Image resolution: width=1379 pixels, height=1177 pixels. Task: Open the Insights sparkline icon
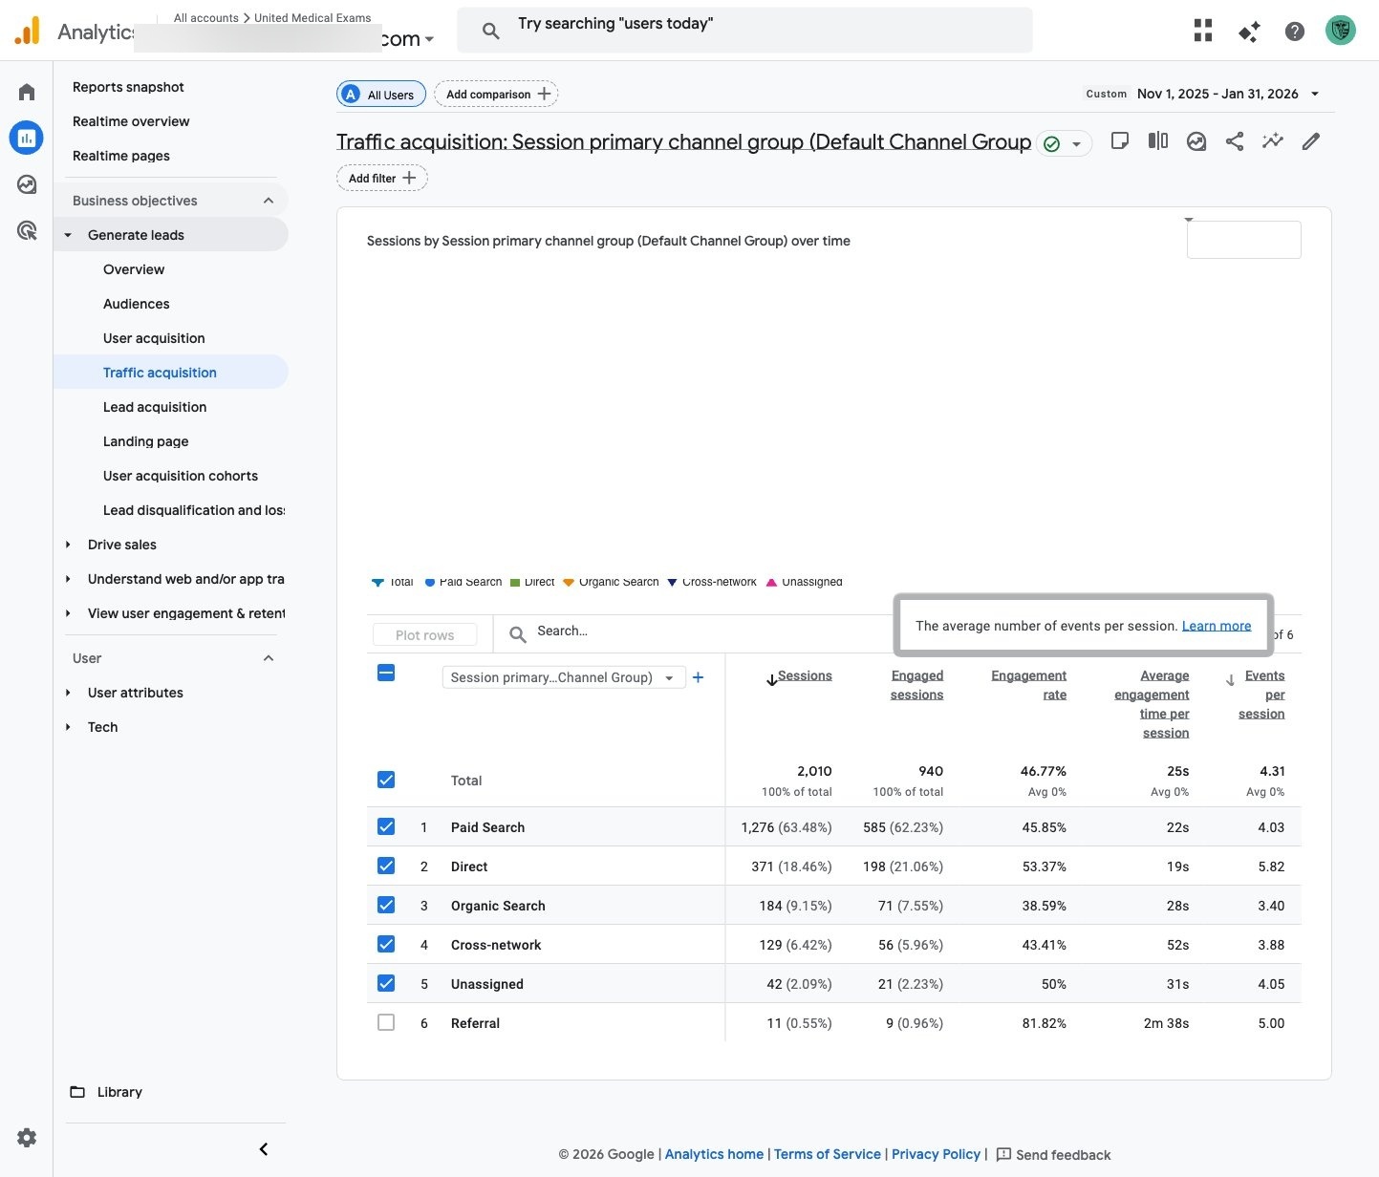1272,141
